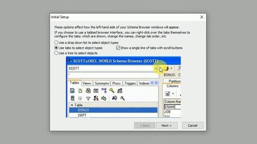The width and height of the screenshot is (257, 144).
Task: Select 'Use a drop down list' radio button
Action: click(x=56, y=43)
